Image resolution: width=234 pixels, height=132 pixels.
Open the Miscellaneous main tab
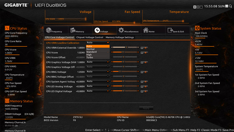coord(129,30)
